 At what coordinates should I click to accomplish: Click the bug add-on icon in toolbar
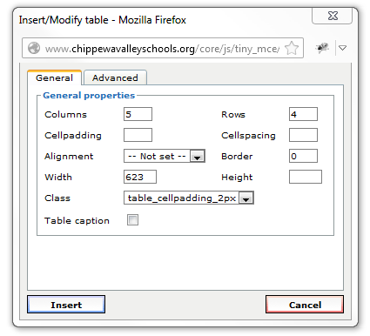322,48
